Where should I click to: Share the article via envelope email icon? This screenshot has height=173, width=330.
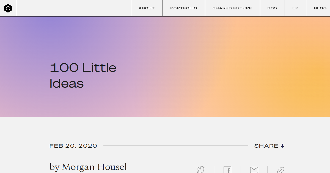click(254, 169)
